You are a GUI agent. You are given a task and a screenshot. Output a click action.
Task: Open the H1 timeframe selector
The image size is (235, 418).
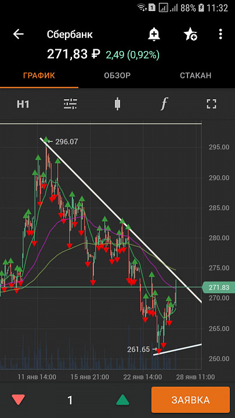[23, 104]
